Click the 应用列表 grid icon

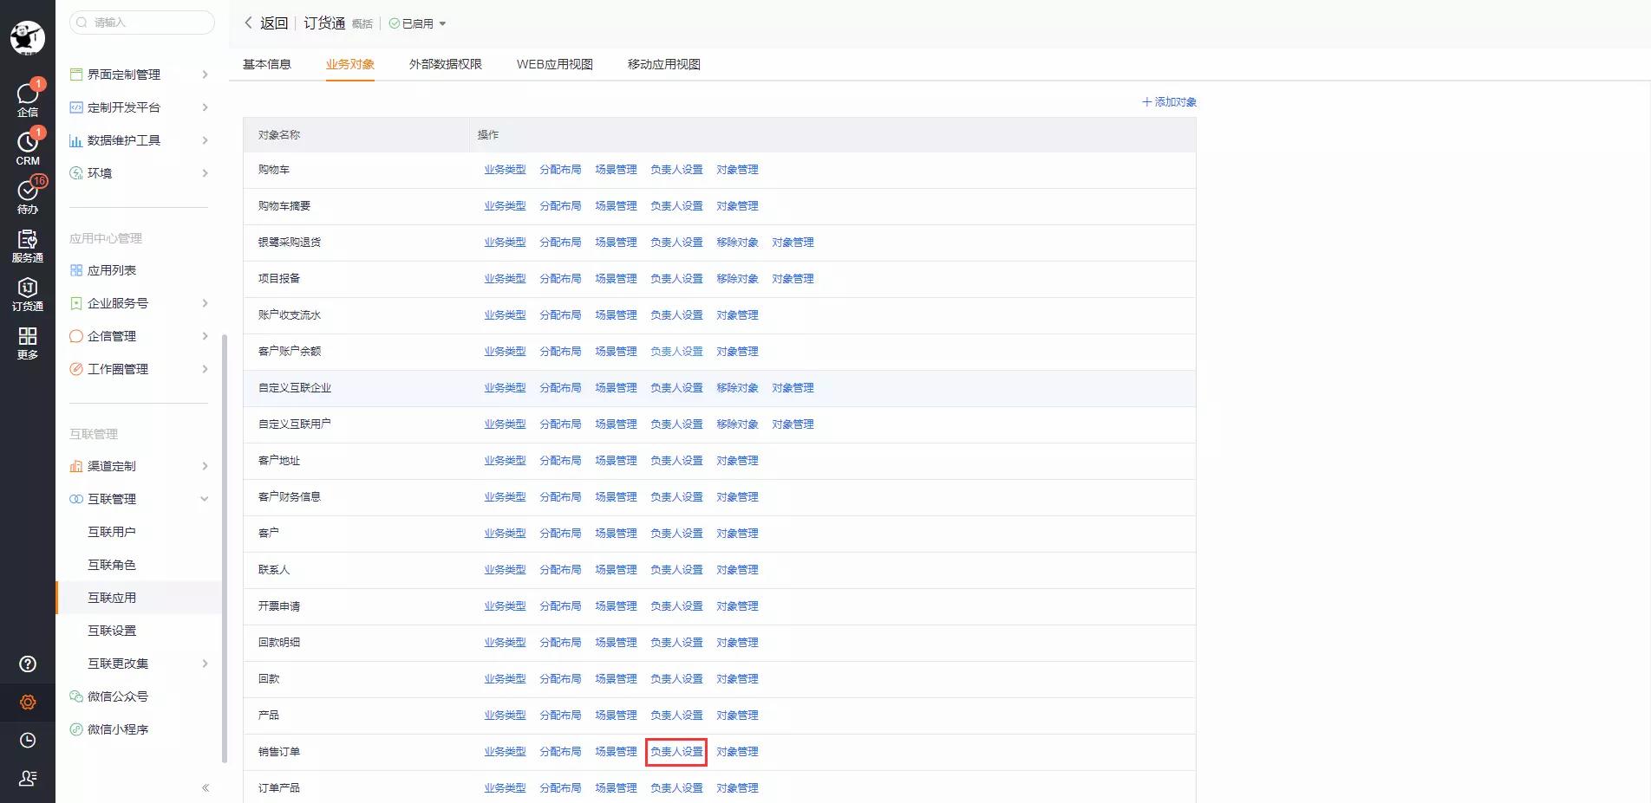76,270
